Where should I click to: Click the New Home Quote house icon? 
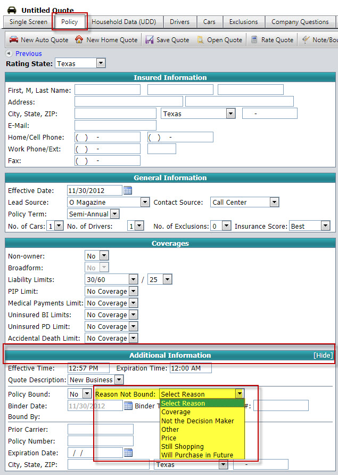[79, 39]
